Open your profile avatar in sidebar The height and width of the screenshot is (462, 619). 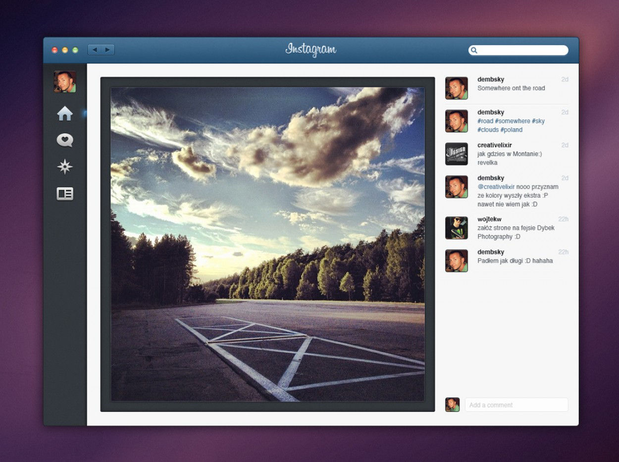pyautogui.click(x=65, y=82)
